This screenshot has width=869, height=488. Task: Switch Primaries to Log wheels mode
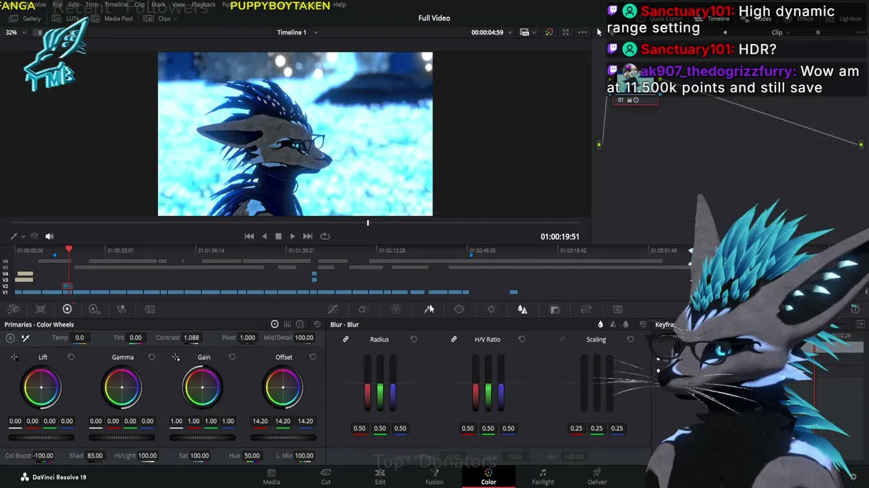(299, 325)
